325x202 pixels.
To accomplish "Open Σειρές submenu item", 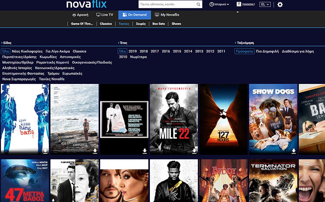I will point(141,24).
